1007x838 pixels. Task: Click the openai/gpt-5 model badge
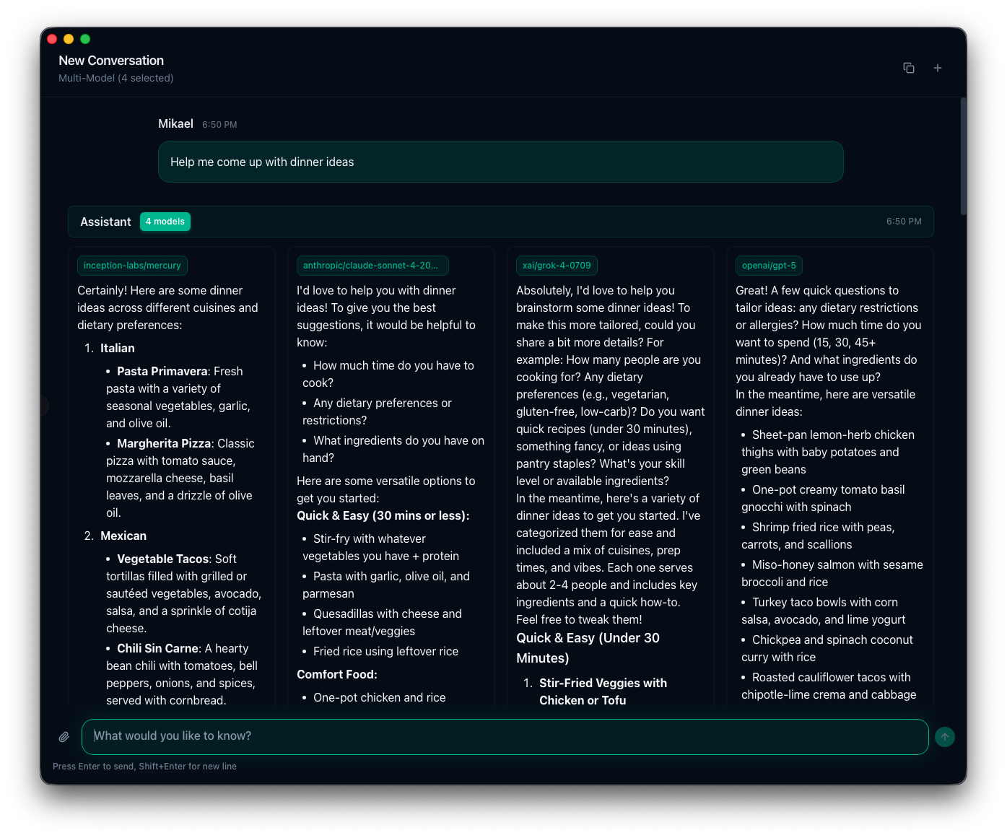tap(769, 266)
